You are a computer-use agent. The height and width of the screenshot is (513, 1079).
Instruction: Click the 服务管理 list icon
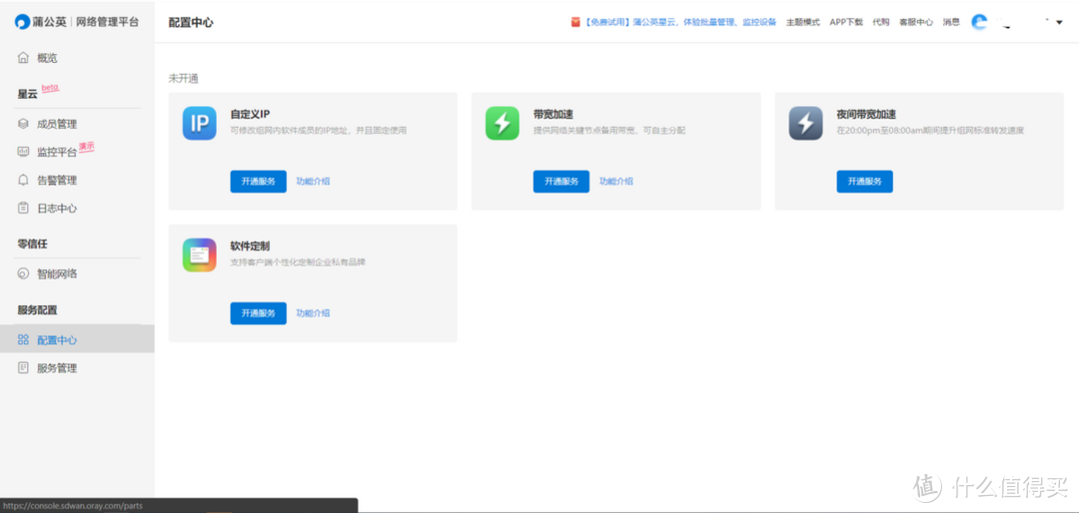click(x=23, y=368)
